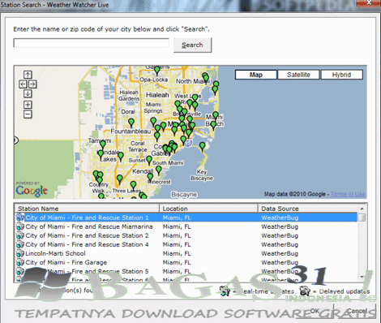Click Miami, FL location of Fire Garage

click(177, 262)
